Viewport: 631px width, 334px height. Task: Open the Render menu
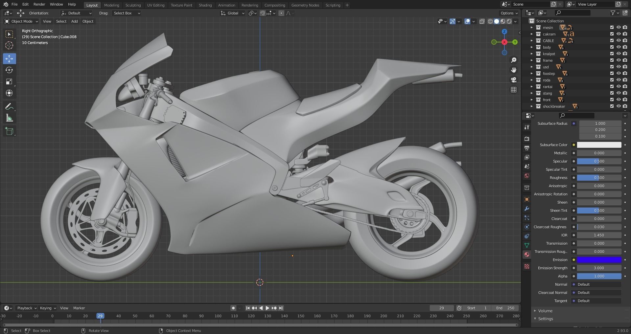point(39,4)
